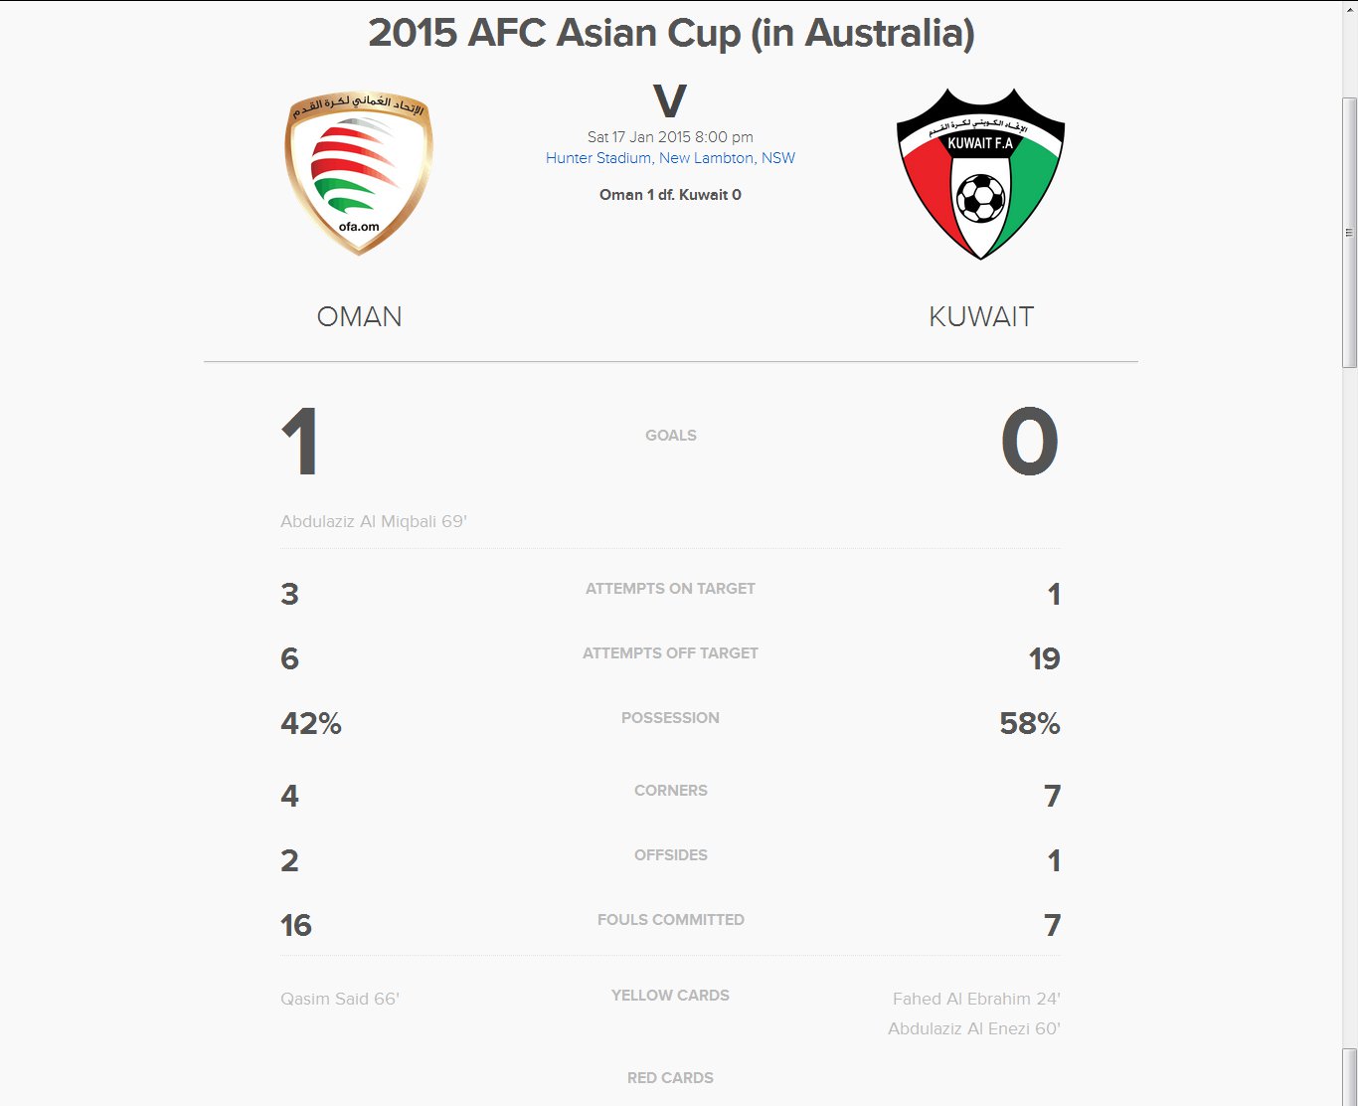This screenshot has height=1106, width=1358.
Task: Click the ATTEMPTS ON TARGET label
Action: pos(670,589)
